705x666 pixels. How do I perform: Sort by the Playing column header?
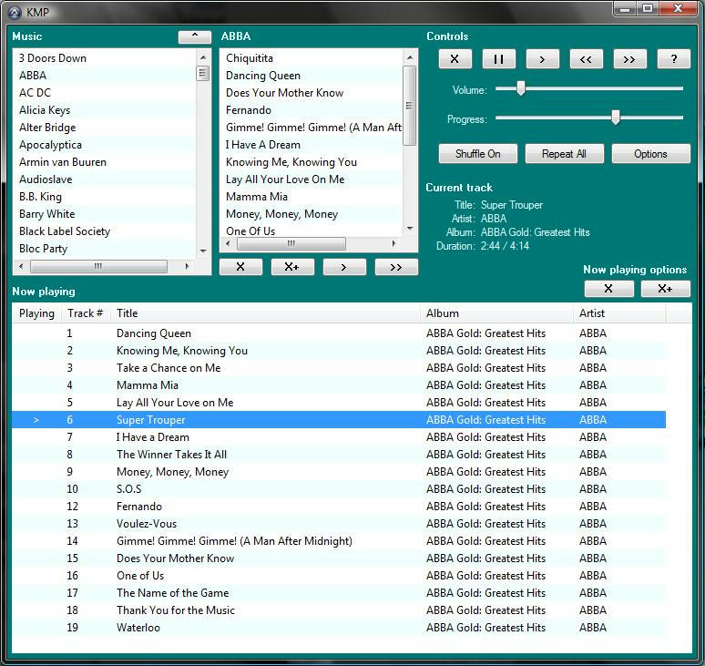pyautogui.click(x=36, y=313)
